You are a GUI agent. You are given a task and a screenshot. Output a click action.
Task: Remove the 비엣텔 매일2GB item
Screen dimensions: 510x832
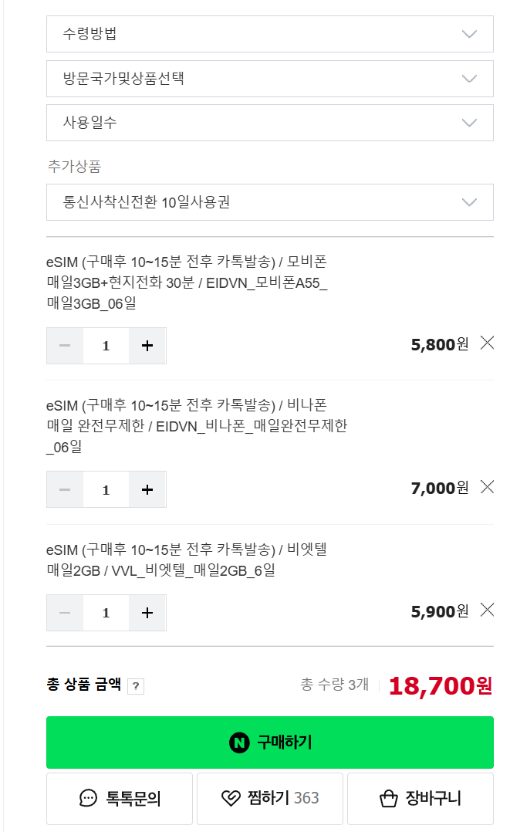(487, 610)
